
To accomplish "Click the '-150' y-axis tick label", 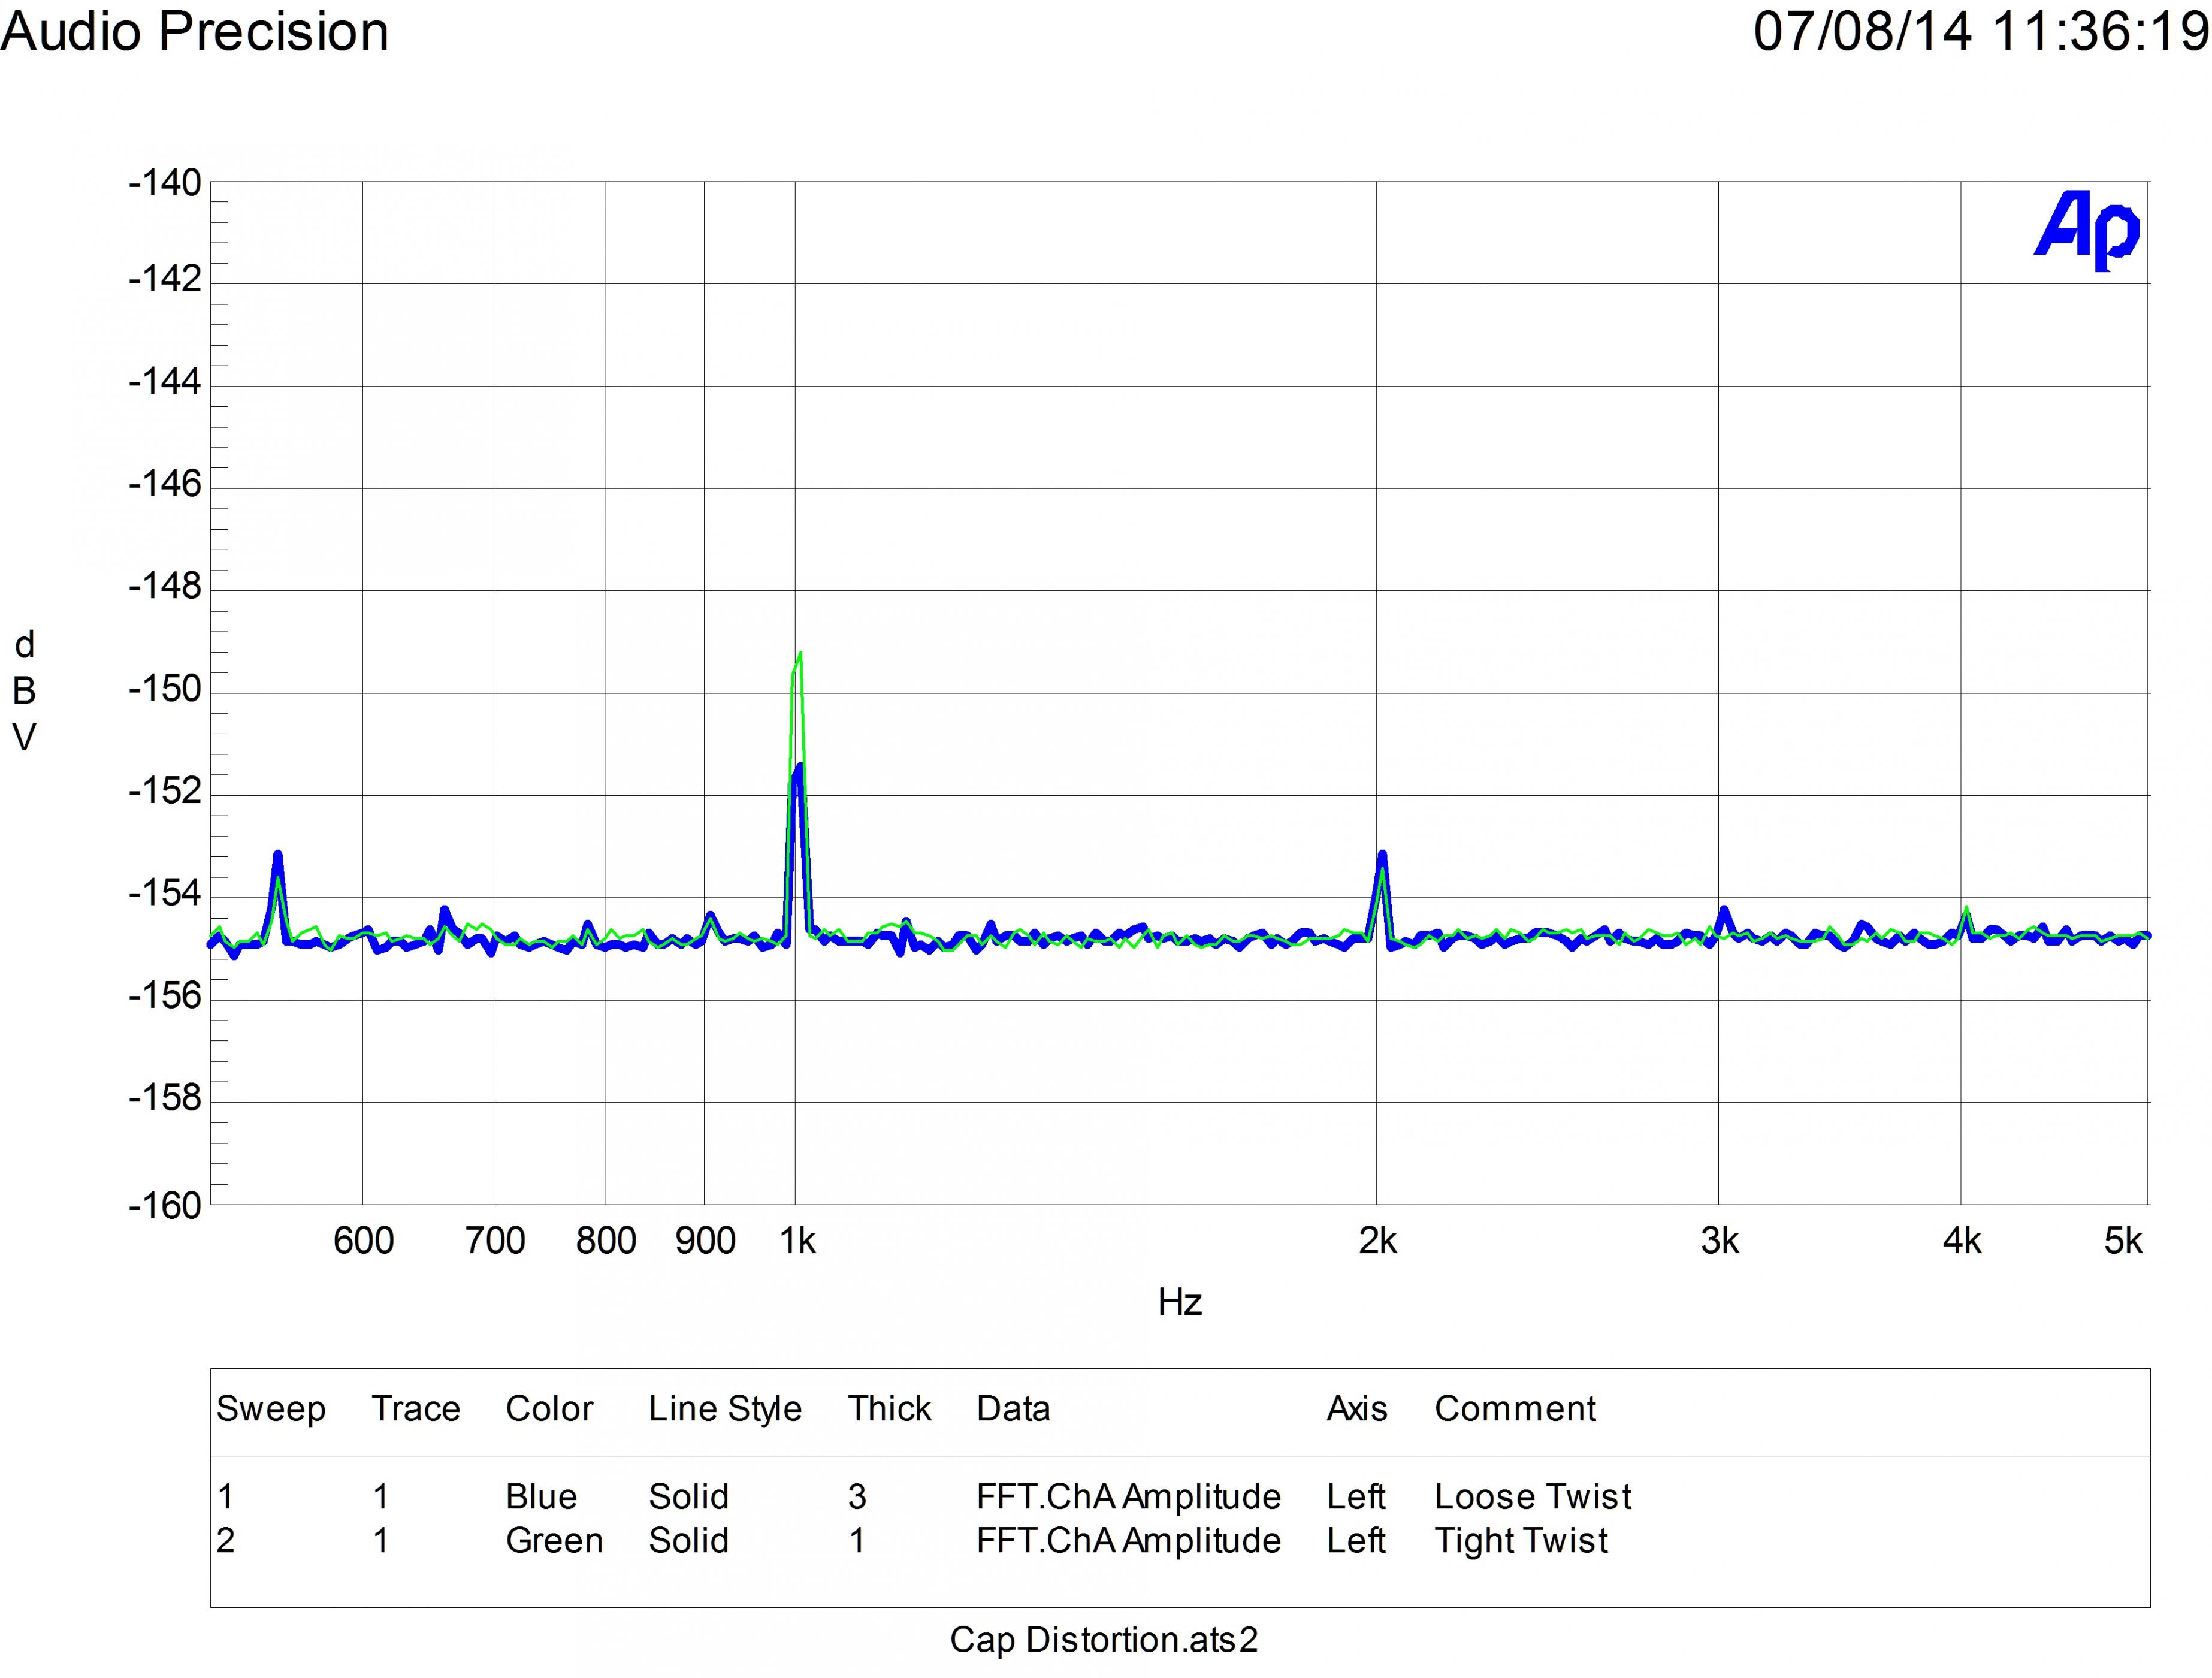I will click(x=165, y=689).
